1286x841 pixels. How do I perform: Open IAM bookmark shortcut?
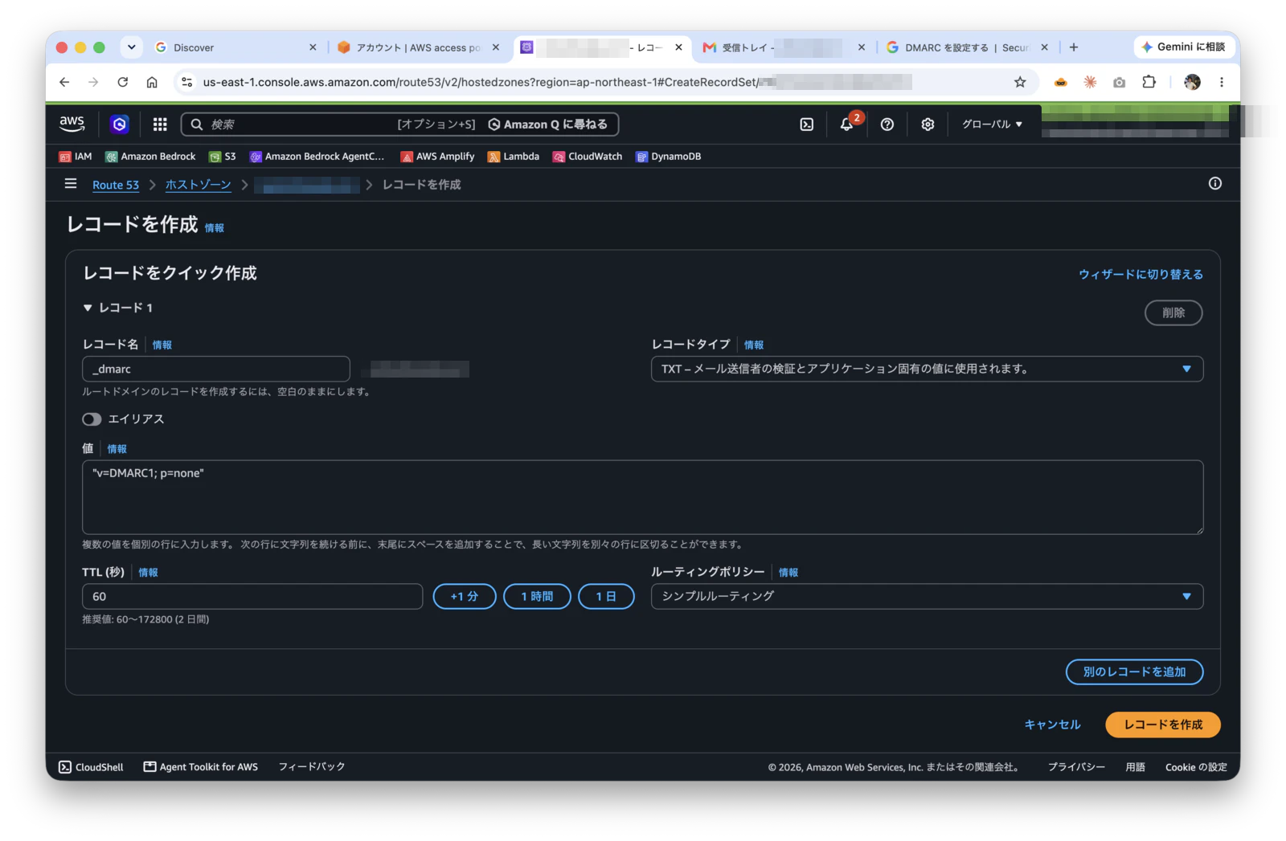76,157
